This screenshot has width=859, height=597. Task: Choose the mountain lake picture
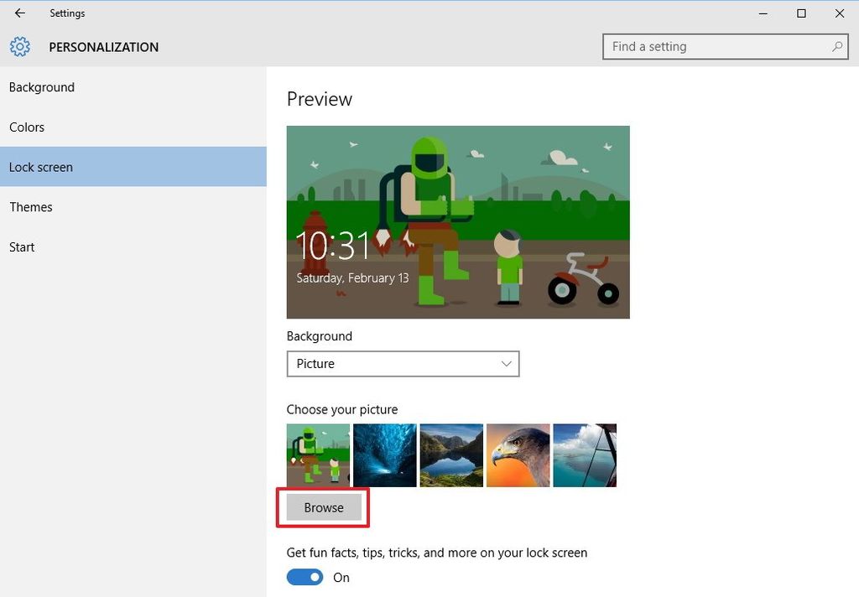click(x=451, y=455)
